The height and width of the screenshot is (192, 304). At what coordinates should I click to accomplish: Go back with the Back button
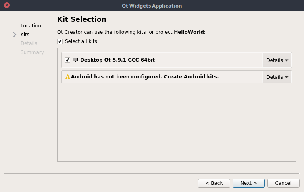(214, 183)
